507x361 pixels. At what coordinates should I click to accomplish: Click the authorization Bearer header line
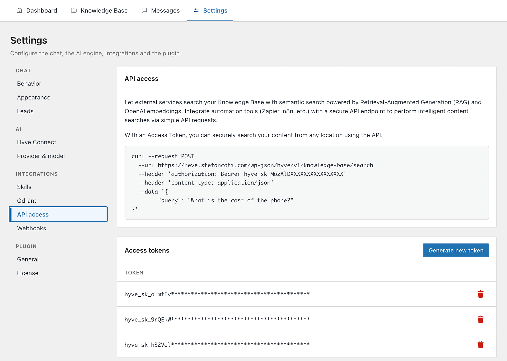[242, 174]
